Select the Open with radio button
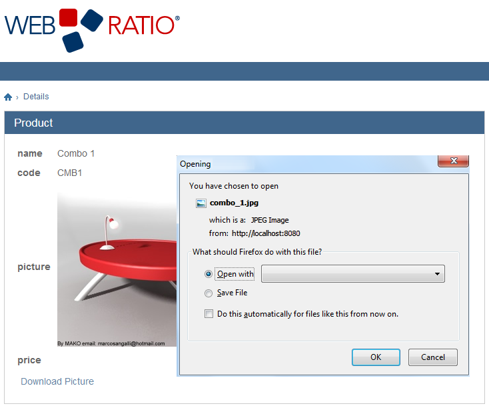Screen dimensions: 489x408 tap(209, 274)
